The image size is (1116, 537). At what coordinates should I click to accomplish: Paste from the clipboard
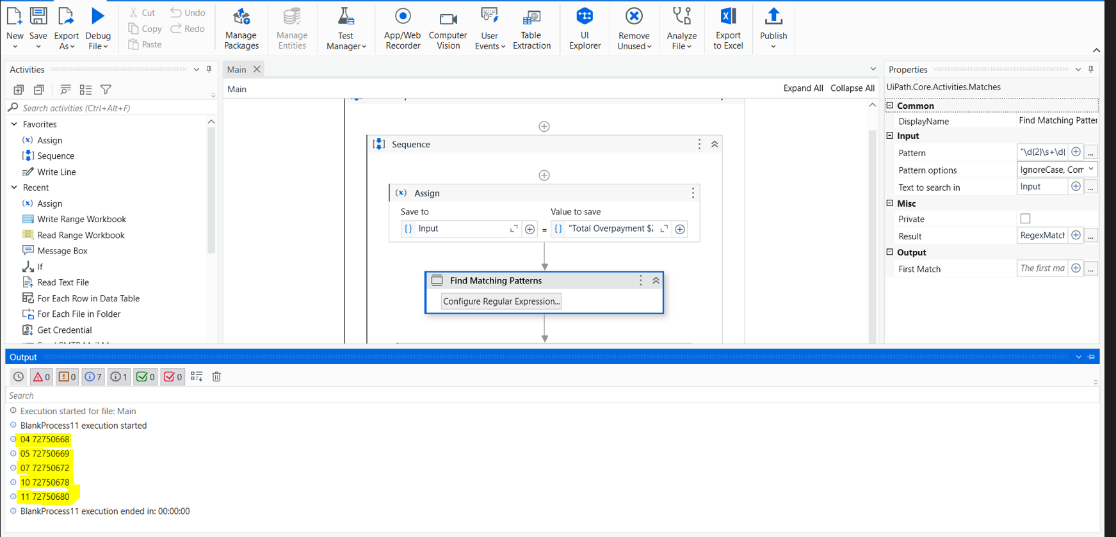[x=145, y=44]
